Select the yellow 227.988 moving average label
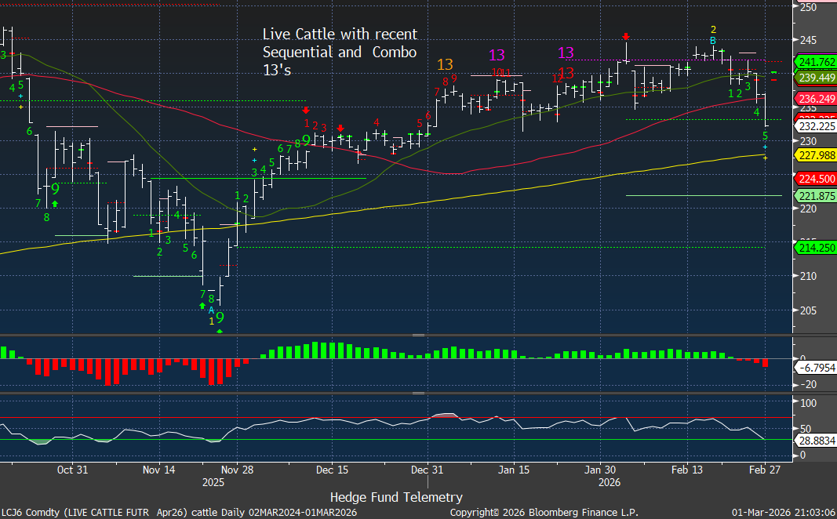 816,155
